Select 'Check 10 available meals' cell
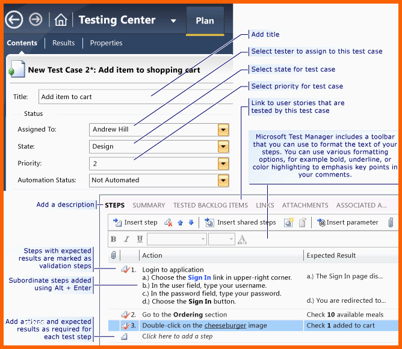Screen dimensions: 402x349 (345, 314)
